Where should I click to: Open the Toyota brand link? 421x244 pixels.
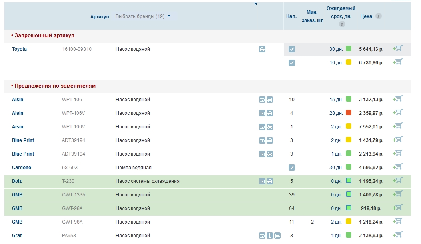(x=19, y=49)
